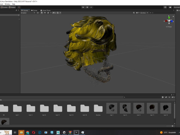Open the collab cloud services settings icon
This screenshot has height=135, width=180.
[x=165, y=7]
